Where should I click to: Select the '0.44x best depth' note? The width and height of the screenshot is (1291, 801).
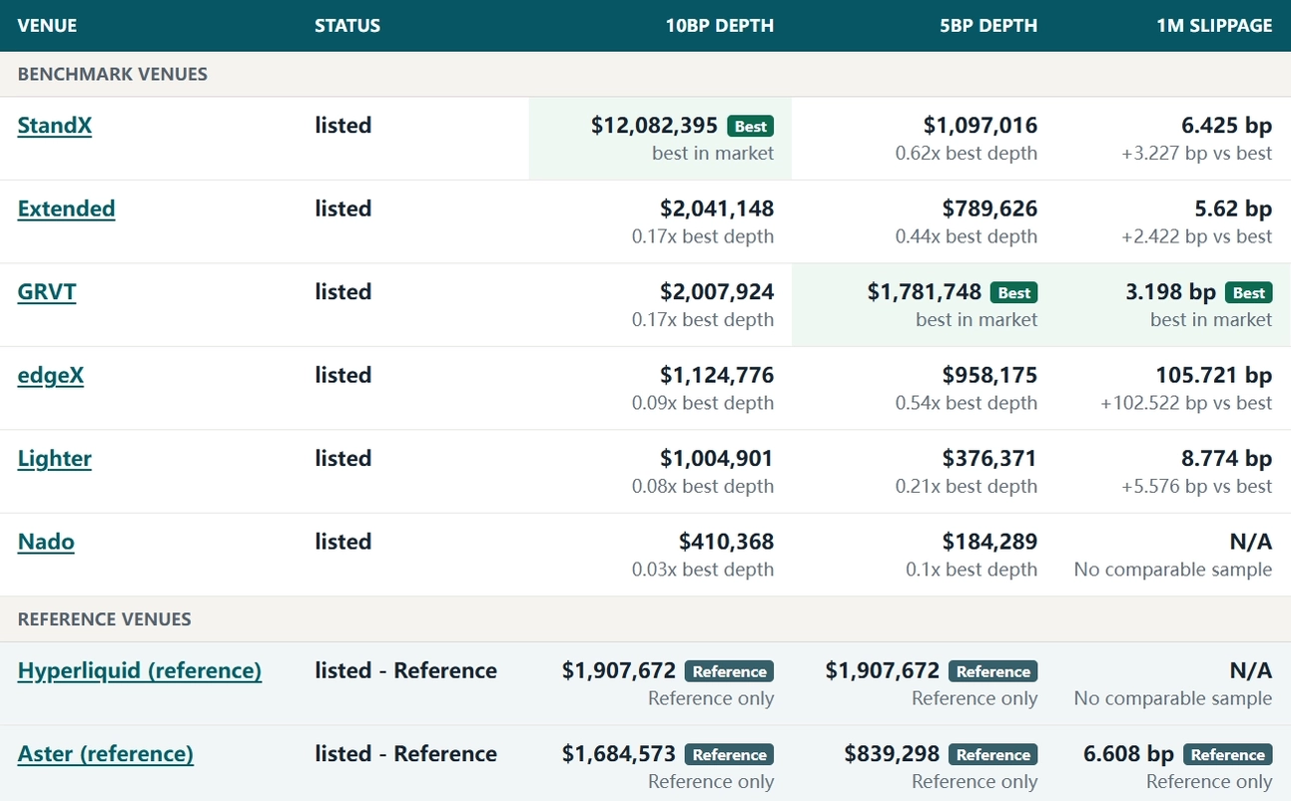click(x=967, y=236)
